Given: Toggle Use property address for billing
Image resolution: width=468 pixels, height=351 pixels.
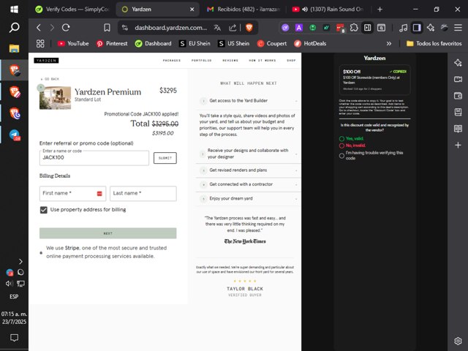Looking at the screenshot, I should coord(44,210).
